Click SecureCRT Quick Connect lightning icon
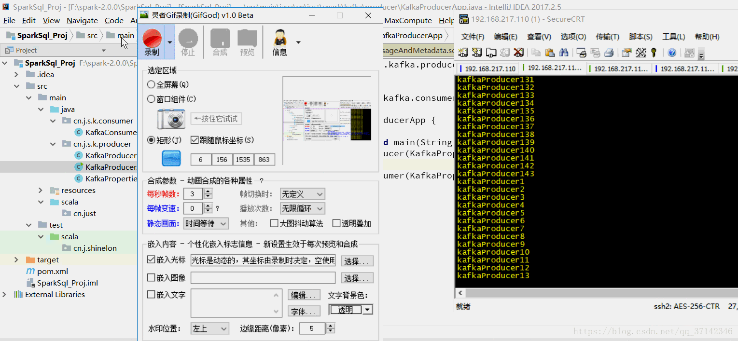 click(477, 53)
